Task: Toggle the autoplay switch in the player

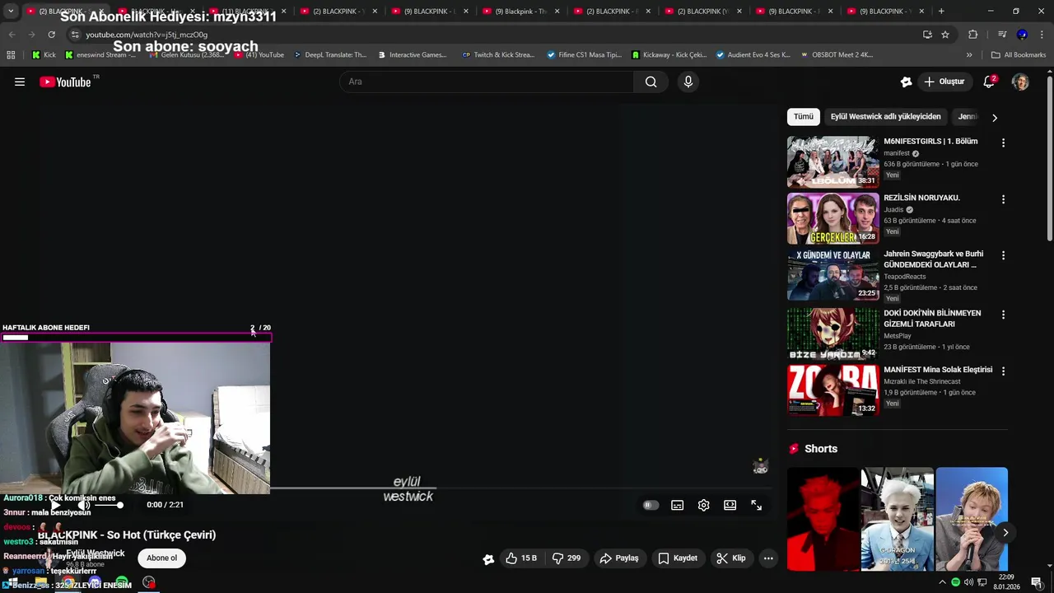Action: pyautogui.click(x=651, y=505)
